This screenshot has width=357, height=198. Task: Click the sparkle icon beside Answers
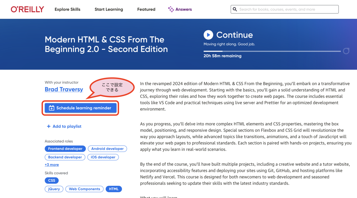171,9
